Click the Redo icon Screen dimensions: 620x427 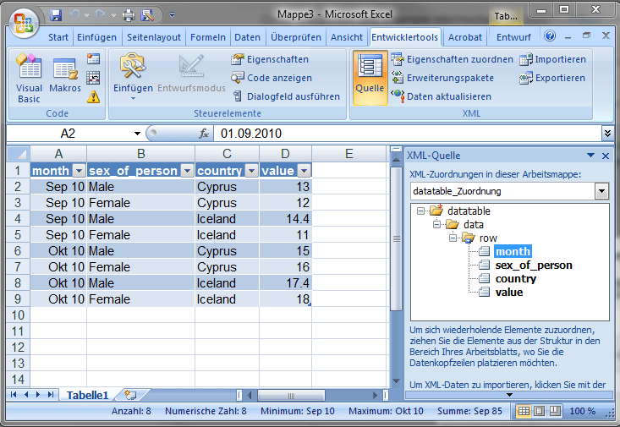(x=101, y=15)
